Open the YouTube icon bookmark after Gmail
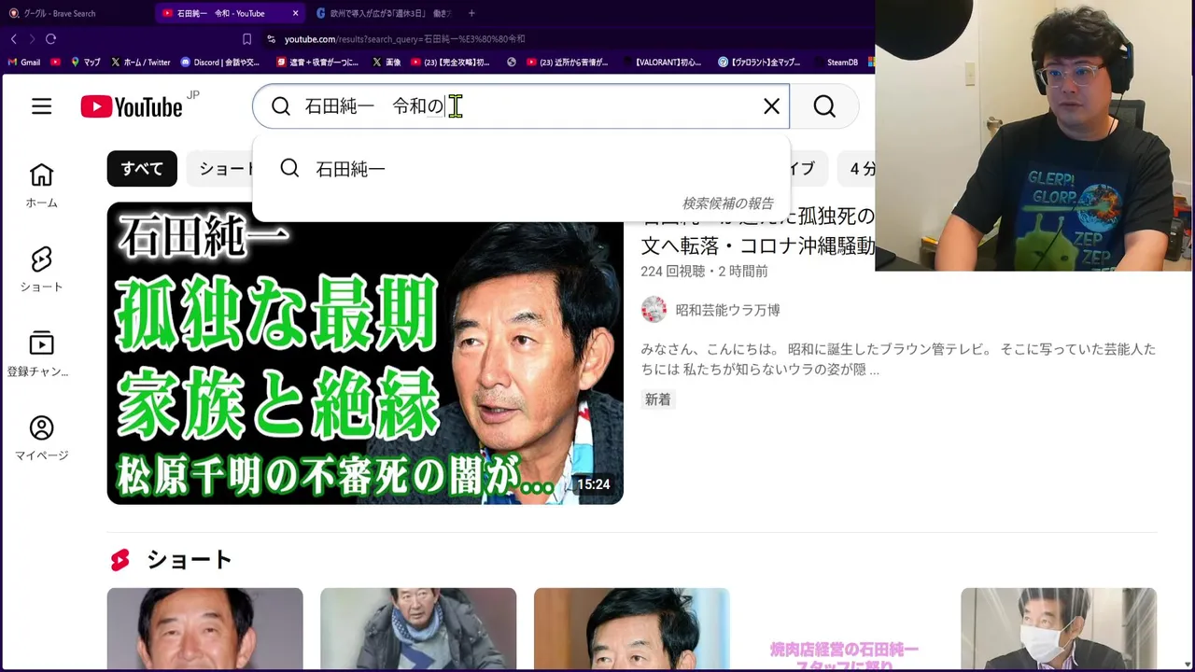This screenshot has height=672, width=1195. (x=56, y=63)
